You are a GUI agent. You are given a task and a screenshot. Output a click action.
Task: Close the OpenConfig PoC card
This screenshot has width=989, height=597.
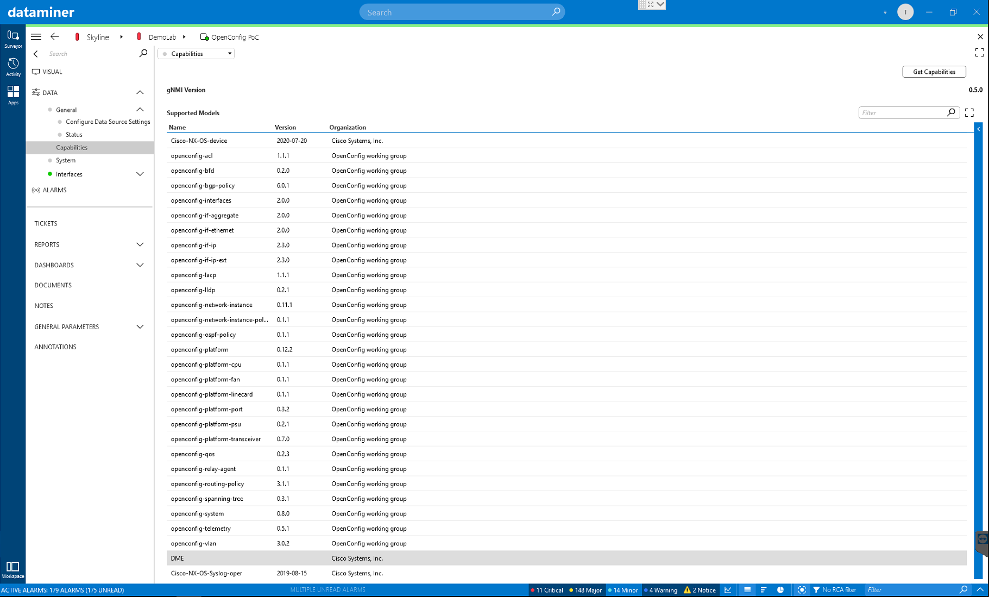click(980, 37)
